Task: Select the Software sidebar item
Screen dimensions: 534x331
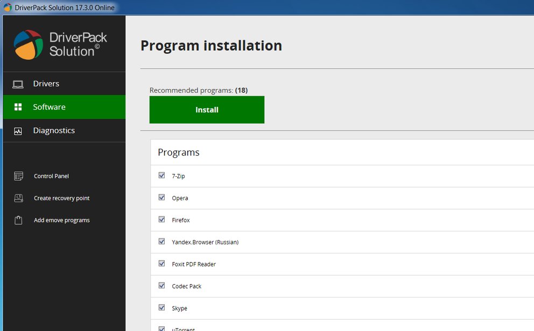Action: pyautogui.click(x=65, y=107)
